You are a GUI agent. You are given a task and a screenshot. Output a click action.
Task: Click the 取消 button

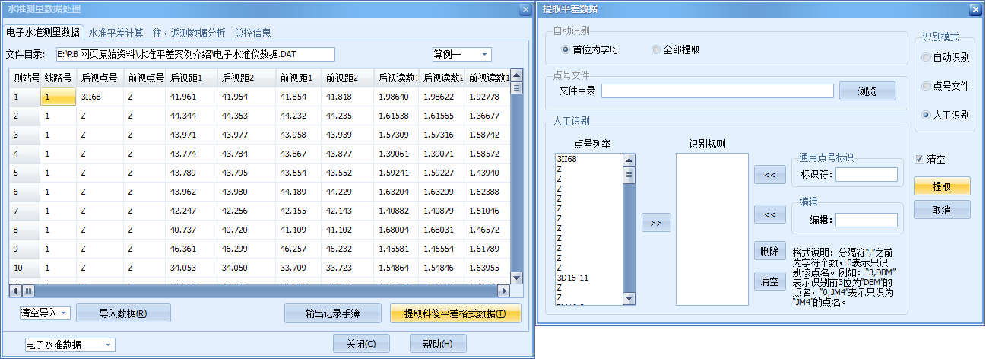click(942, 209)
